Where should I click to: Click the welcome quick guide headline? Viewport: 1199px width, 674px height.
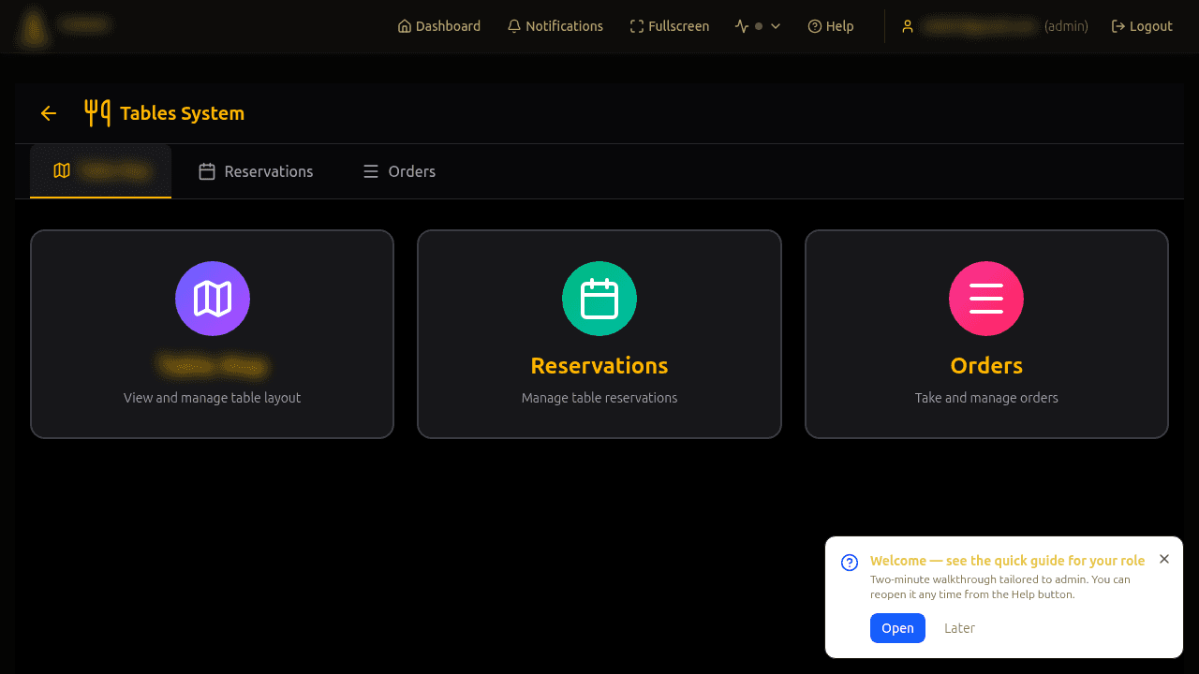pyautogui.click(x=1007, y=561)
